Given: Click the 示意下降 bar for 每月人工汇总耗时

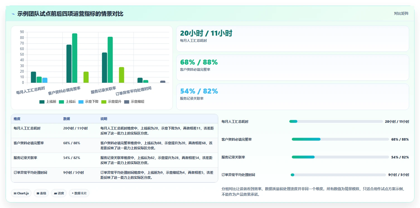Looking at the screenshot, I should [45, 80].
